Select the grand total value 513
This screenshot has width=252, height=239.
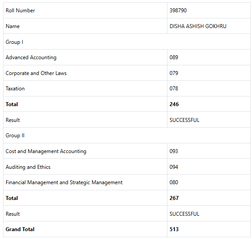[174, 229]
